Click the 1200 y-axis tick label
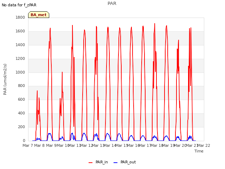The image size is (225, 169). (x=20, y=59)
